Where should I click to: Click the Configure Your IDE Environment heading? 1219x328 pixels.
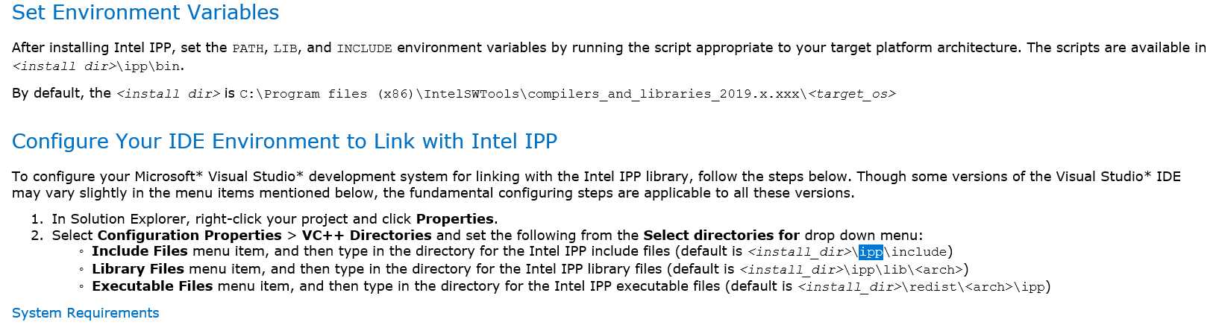[284, 142]
